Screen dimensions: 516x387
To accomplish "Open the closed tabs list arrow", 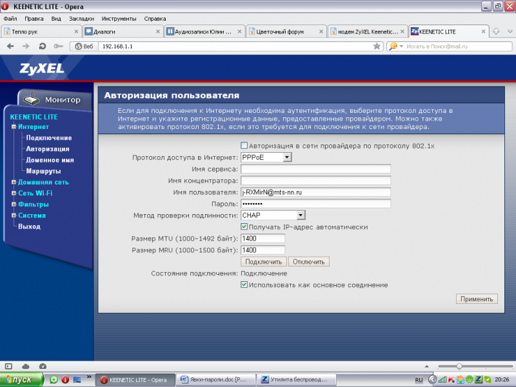I will [x=510, y=32].
